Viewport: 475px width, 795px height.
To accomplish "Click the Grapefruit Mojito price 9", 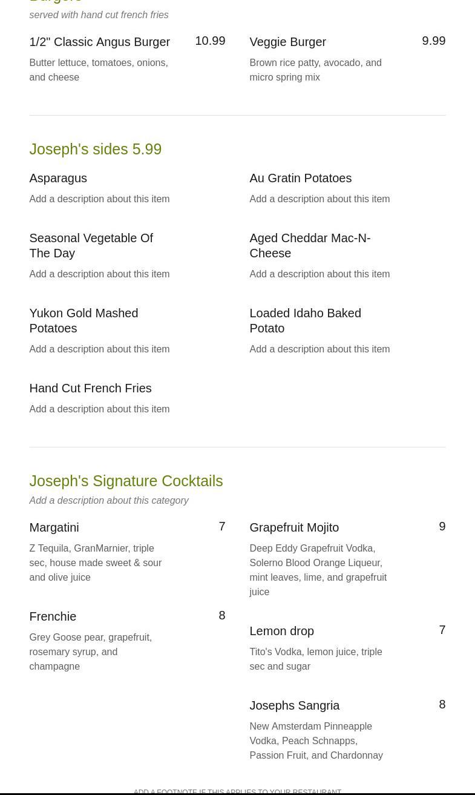I will pos(442,526).
